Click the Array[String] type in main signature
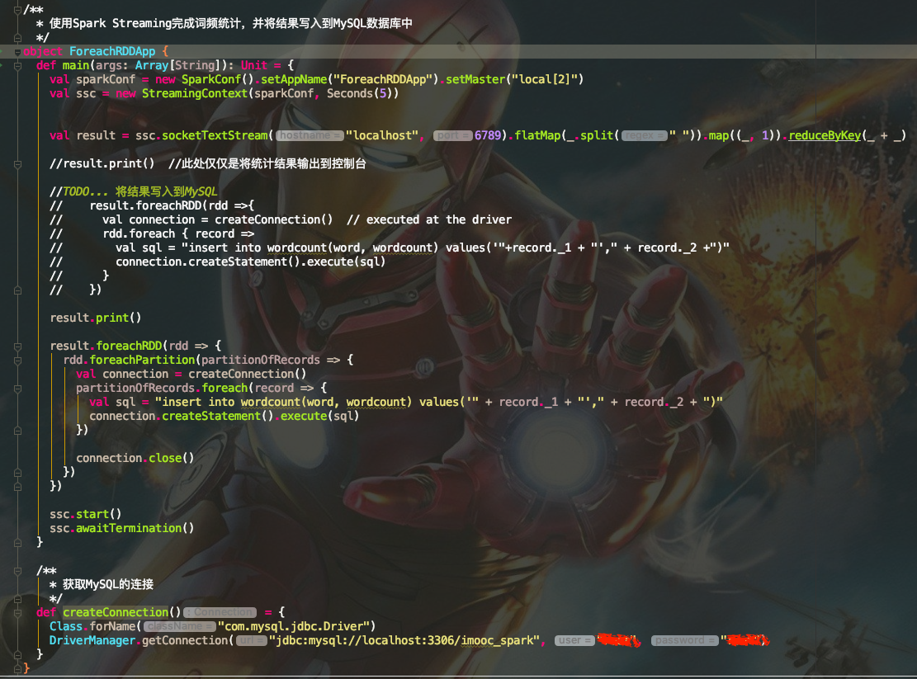This screenshot has height=679, width=917. 177,65
